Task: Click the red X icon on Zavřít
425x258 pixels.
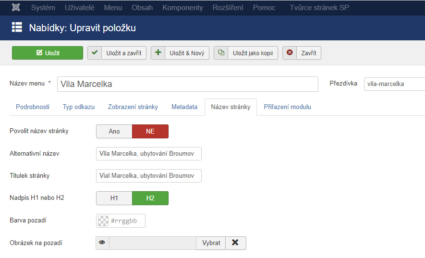Action: pos(290,53)
